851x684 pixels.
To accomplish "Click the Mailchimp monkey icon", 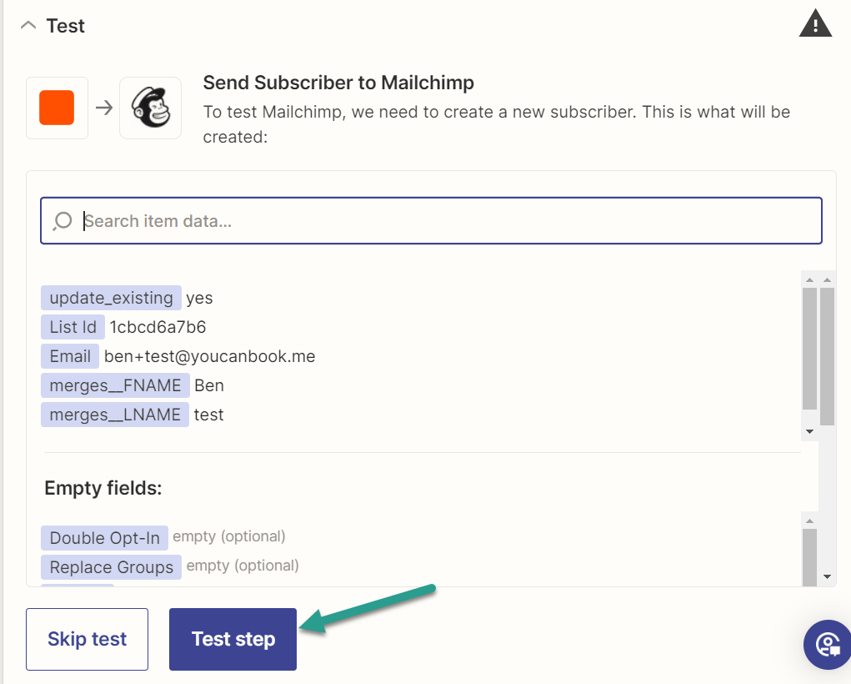I will (150, 108).
